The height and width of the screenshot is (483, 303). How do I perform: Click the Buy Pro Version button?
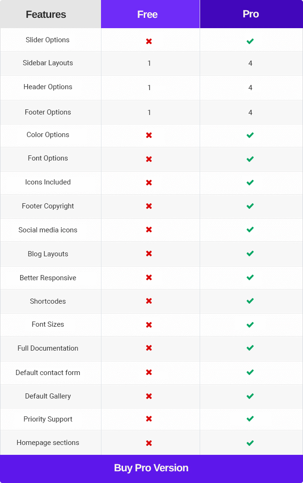pyautogui.click(x=151, y=468)
